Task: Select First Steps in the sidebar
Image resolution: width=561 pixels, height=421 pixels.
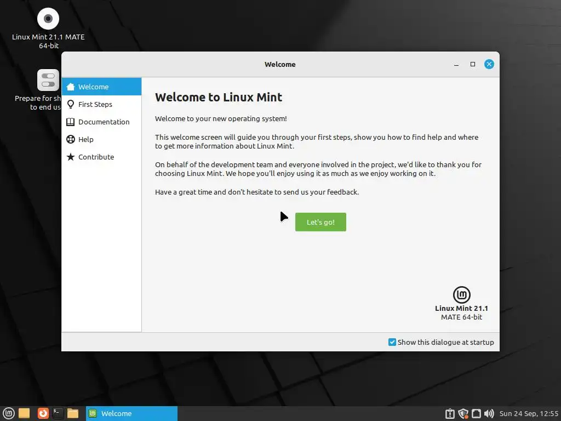Action: point(101,104)
